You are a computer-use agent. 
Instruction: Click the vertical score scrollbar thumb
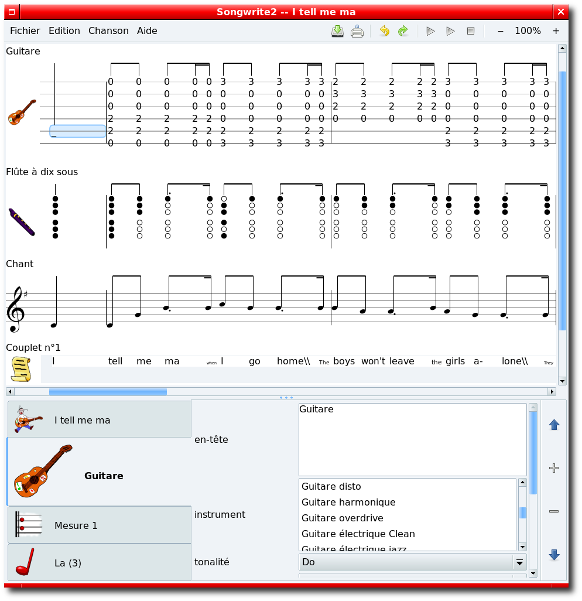563,200
